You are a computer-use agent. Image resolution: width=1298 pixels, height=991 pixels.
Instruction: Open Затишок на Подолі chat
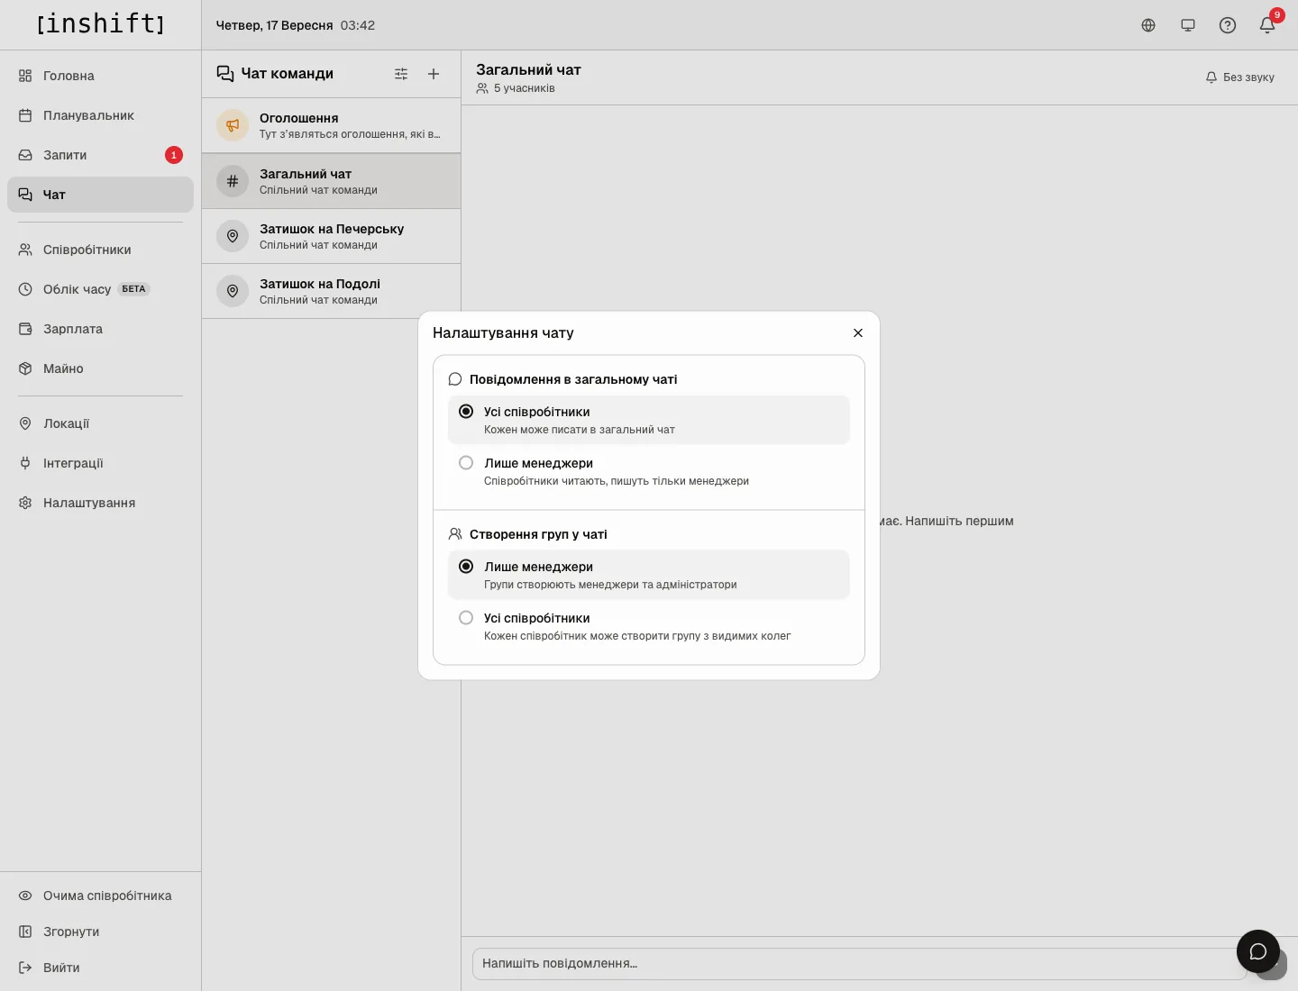331,291
